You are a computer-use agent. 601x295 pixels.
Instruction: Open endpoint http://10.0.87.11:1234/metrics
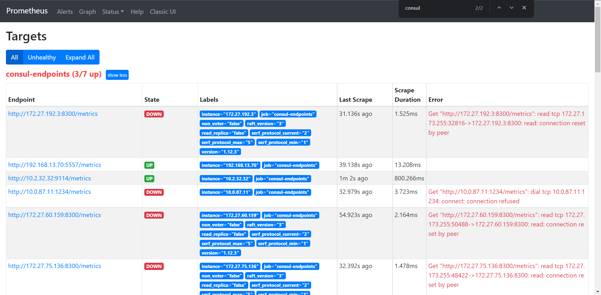pos(49,192)
